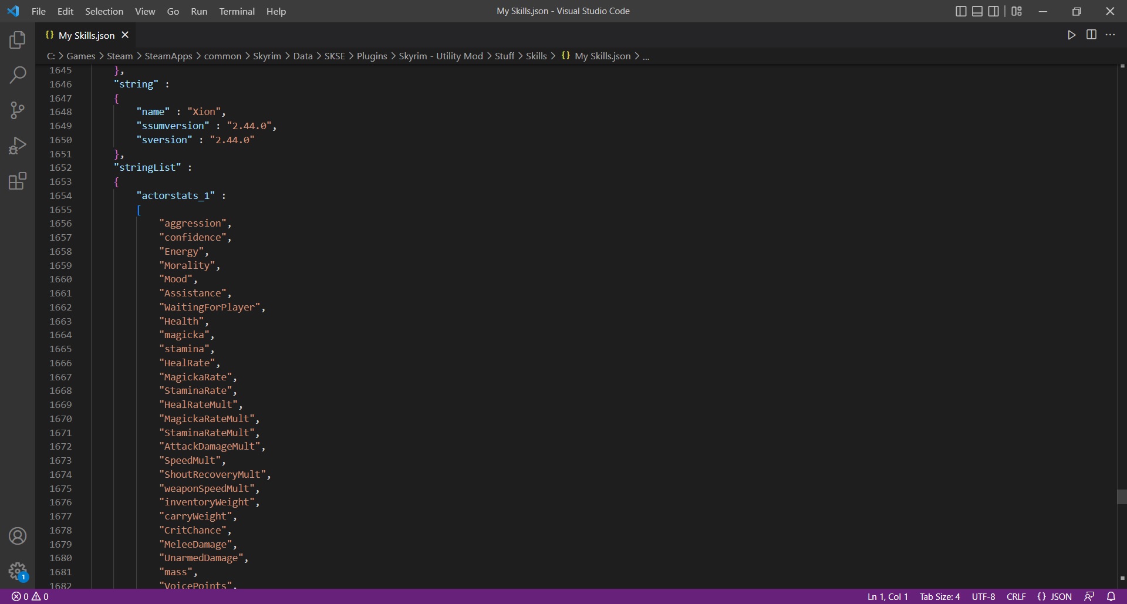Viewport: 1127px width, 604px height.
Task: Open the File menu
Action: (39, 11)
